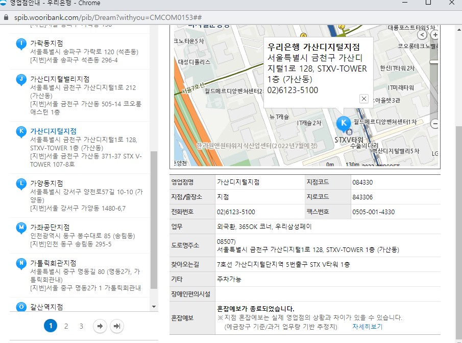Click the O marker for 갈산역지점
462x343 pixels.
[x=21, y=307]
